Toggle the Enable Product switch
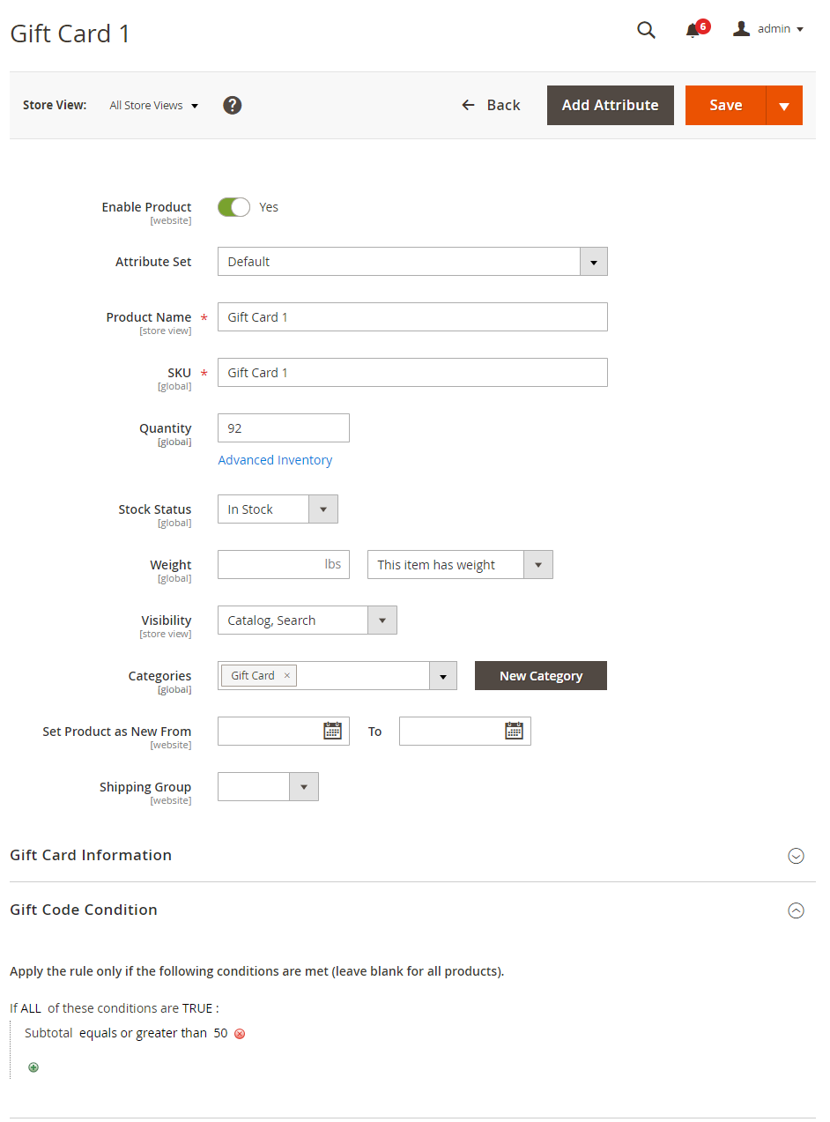Viewport: 830px width, 1122px height. tap(233, 207)
